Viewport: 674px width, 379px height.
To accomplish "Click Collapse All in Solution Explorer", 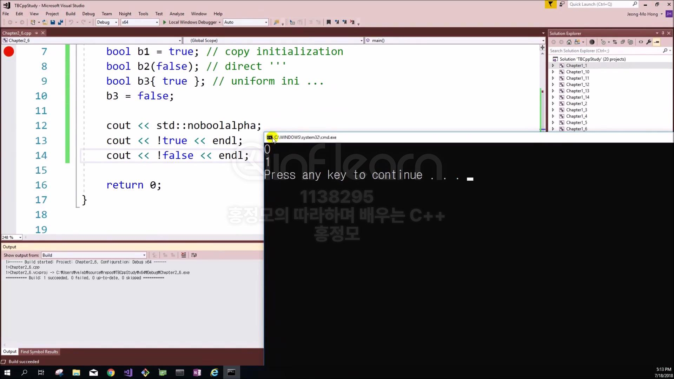I will click(x=623, y=42).
